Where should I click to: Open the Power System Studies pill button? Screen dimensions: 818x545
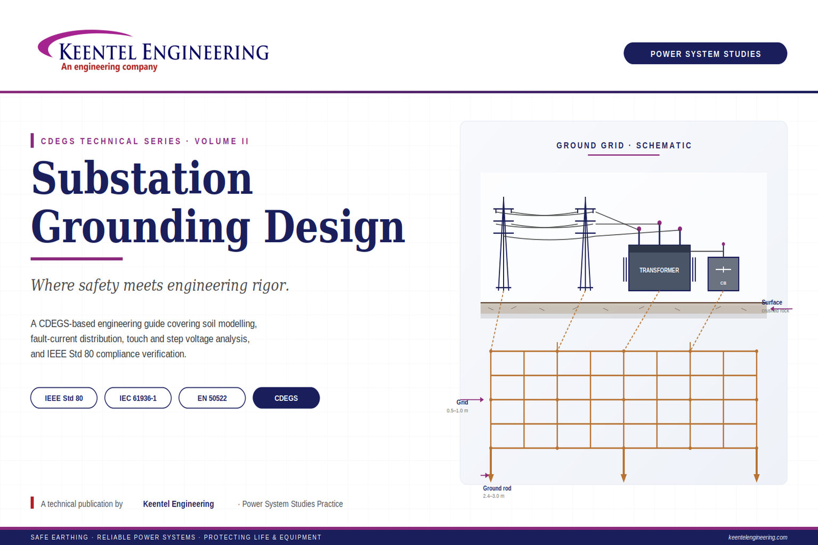click(x=705, y=53)
